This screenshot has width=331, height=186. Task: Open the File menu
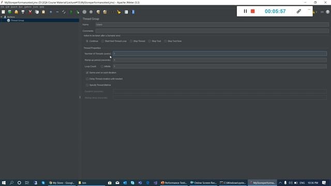2,7
